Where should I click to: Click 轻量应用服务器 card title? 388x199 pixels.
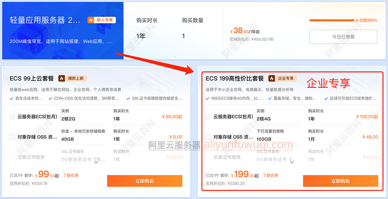point(45,20)
